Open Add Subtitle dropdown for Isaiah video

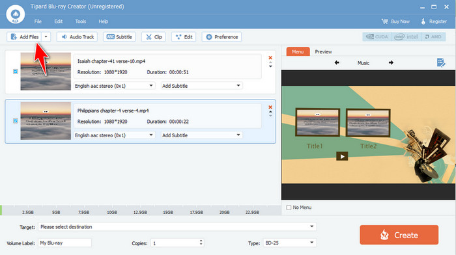pos(202,86)
